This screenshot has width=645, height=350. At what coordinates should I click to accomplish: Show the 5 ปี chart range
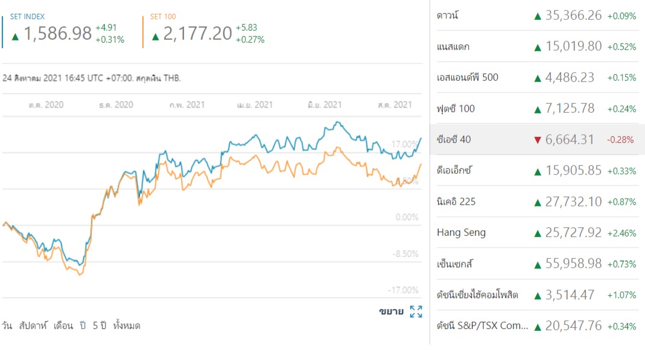point(100,326)
